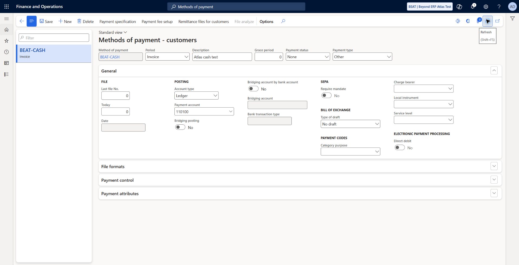Open the app launcher waffle icon

pos(7,6)
